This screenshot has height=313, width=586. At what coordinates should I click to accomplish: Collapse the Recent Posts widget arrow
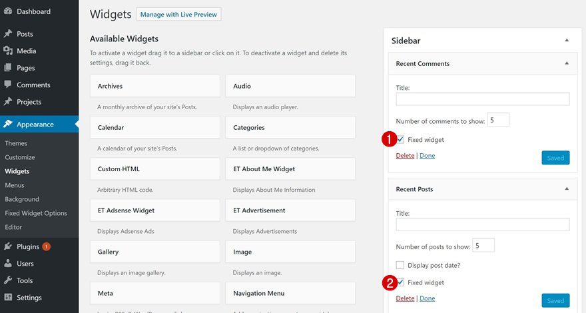pos(567,189)
